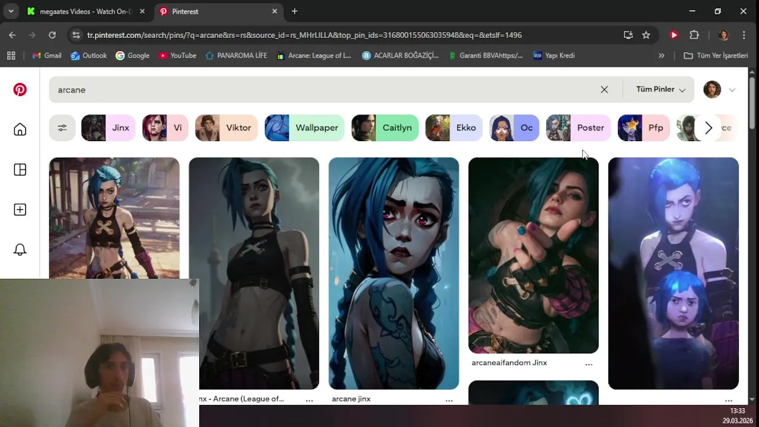The width and height of the screenshot is (759, 427).
Task: Filter by the Ekko chip
Action: [x=454, y=128]
